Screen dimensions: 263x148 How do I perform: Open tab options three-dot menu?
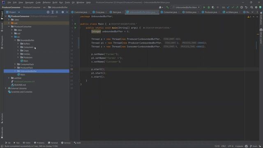coord(257,12)
